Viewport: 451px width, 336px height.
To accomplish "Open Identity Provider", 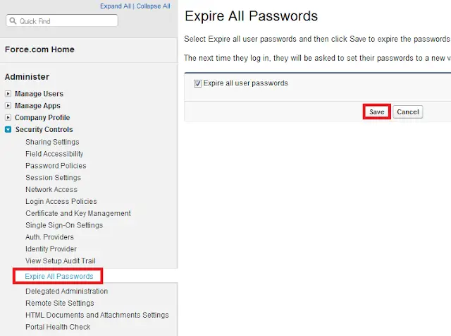I will pos(51,248).
